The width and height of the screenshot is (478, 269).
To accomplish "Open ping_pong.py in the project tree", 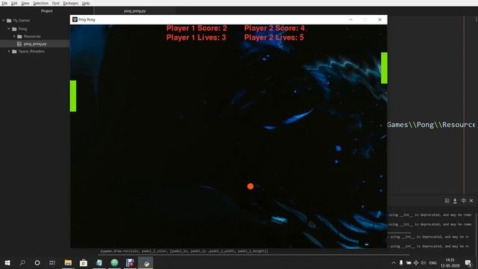I will click(35, 44).
